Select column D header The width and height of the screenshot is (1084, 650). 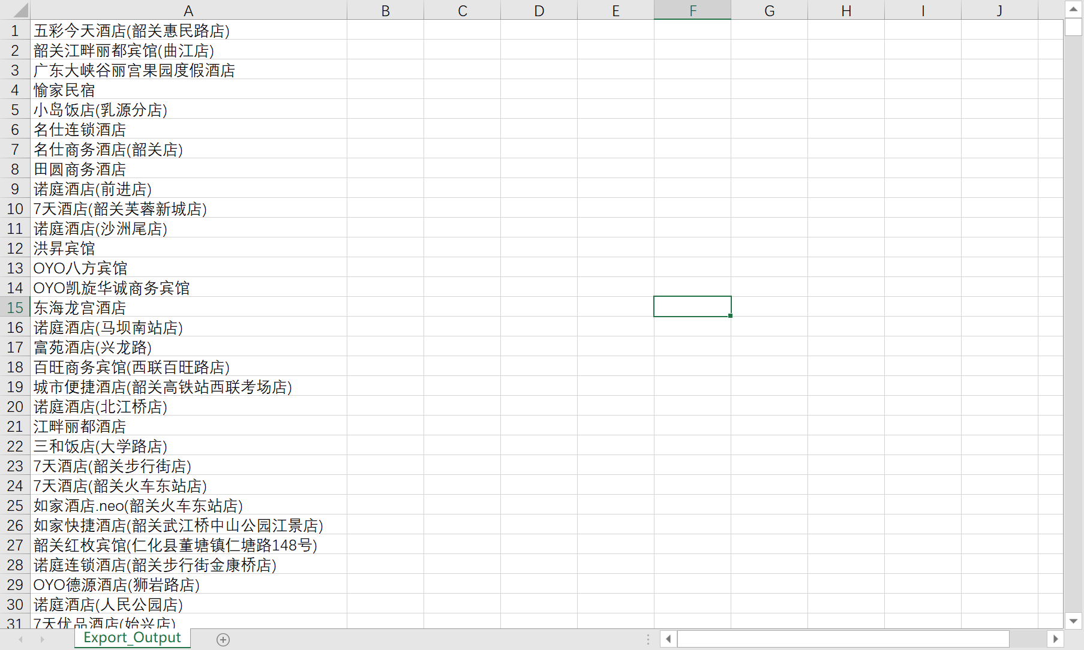pyautogui.click(x=539, y=10)
